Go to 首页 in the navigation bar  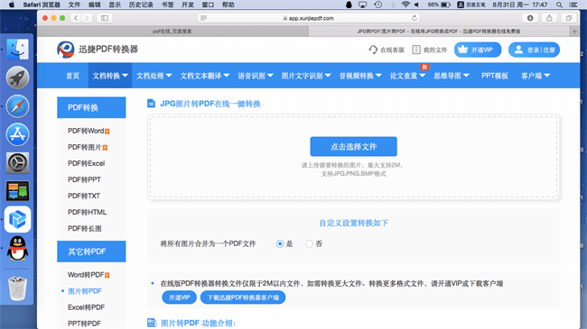click(x=72, y=76)
